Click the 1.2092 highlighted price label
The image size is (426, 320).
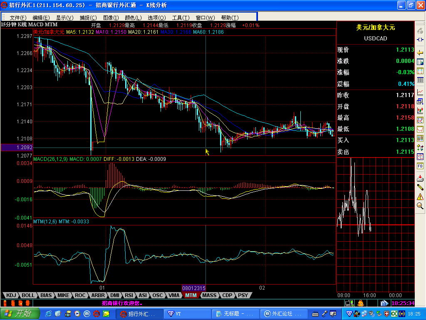click(x=17, y=147)
